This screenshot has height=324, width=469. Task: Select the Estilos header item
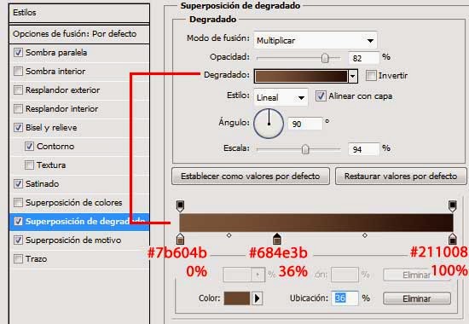click(x=79, y=13)
